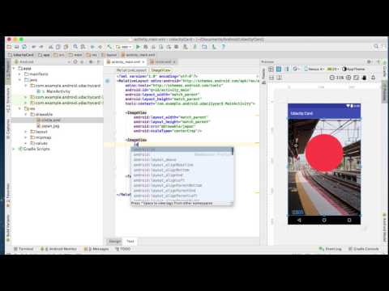Click the Open folder icon in toolbar
389x291 pixels.
(x=9, y=47)
